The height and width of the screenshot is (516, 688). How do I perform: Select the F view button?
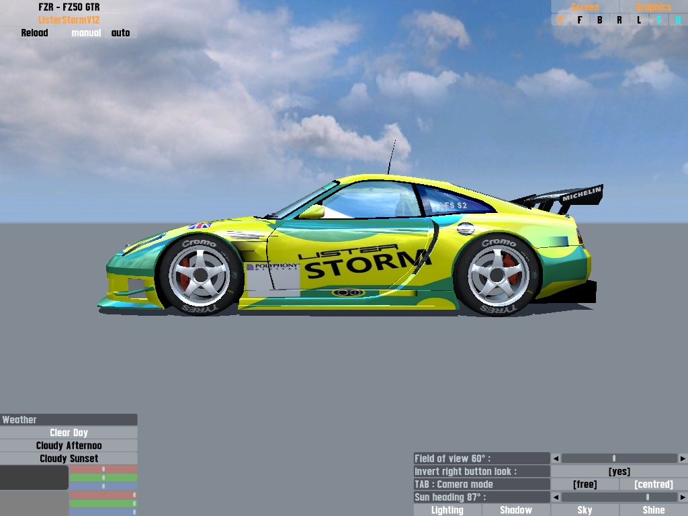(x=580, y=19)
